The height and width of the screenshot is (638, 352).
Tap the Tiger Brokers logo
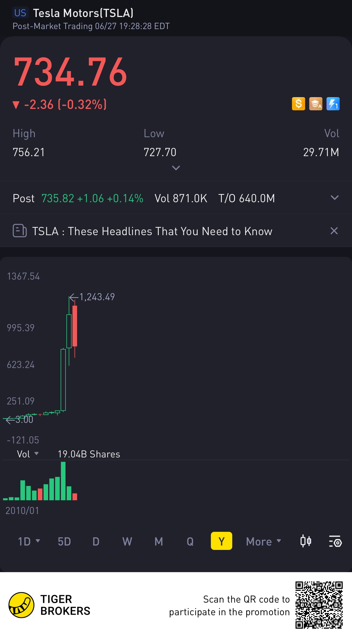(x=21, y=605)
